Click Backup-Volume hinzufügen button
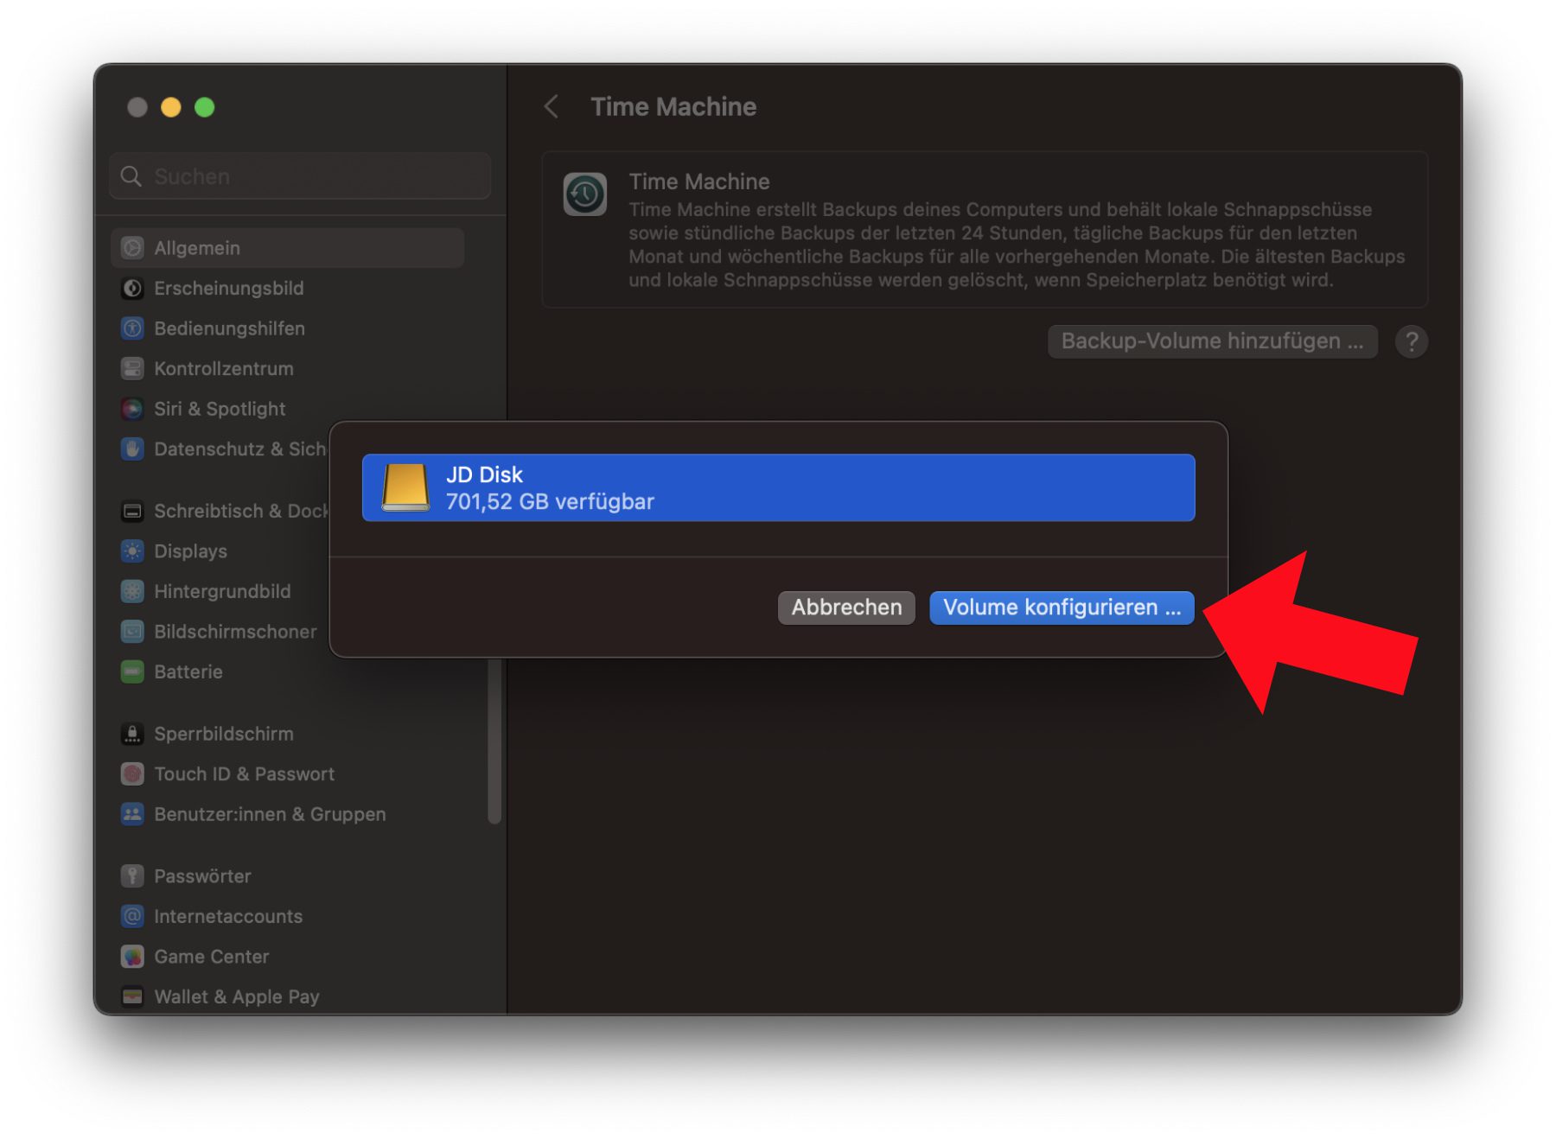1556x1139 pixels. pyautogui.click(x=1212, y=341)
